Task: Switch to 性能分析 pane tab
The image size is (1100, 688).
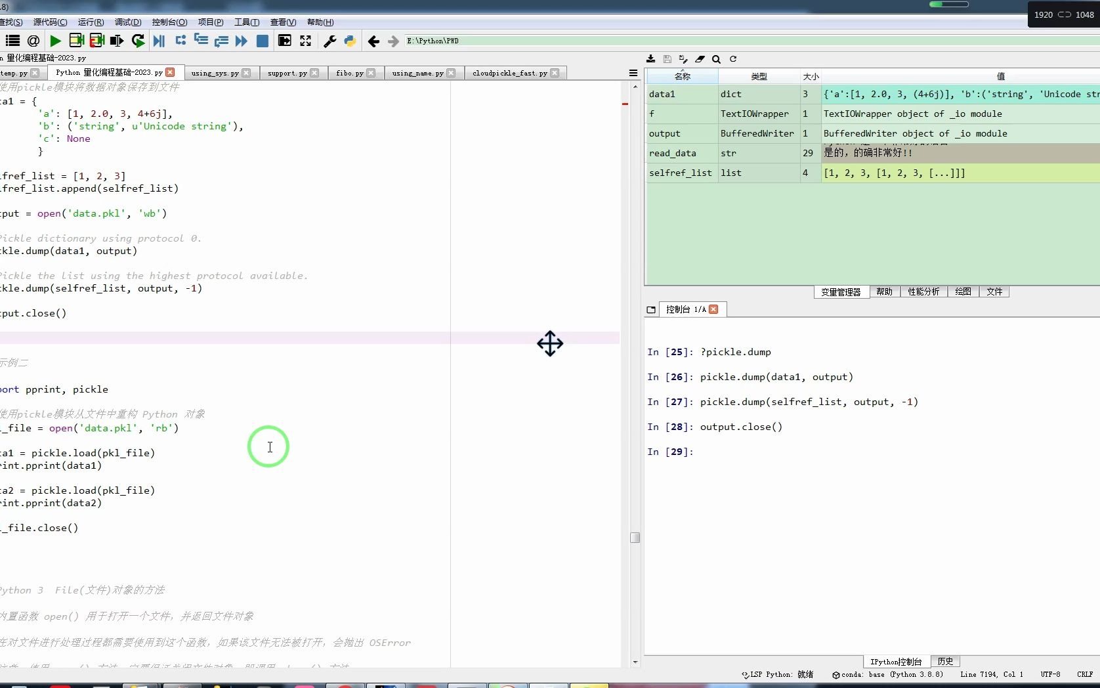Action: click(923, 291)
